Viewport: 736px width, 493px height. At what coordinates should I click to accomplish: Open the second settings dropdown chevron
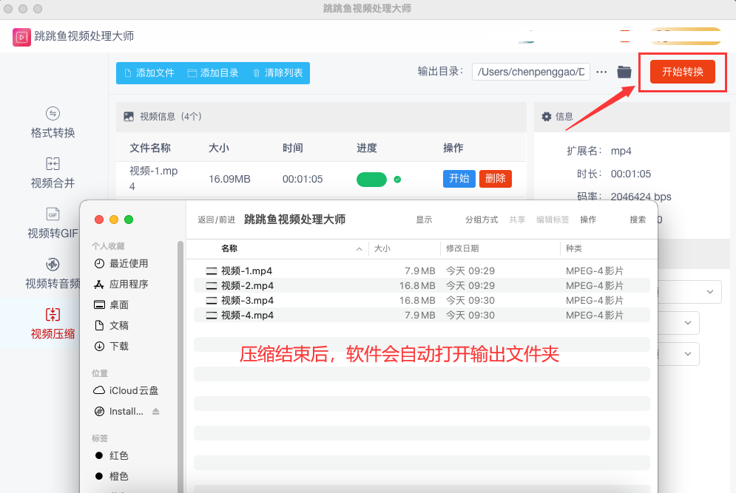688,323
